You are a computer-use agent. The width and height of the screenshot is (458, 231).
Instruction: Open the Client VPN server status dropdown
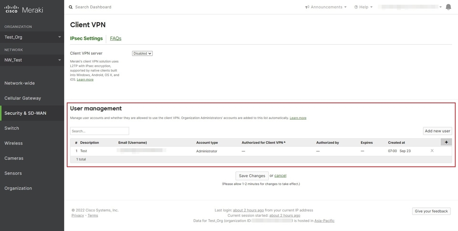pos(142,53)
